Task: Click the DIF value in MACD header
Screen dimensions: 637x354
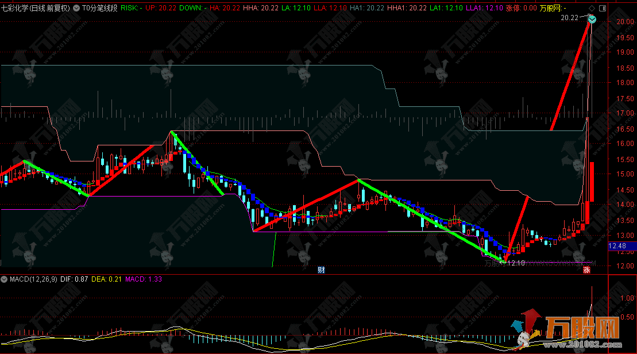Action: coord(74,279)
